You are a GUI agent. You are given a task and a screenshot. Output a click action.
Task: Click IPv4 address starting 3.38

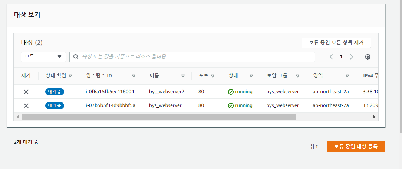pyautogui.click(x=370, y=92)
